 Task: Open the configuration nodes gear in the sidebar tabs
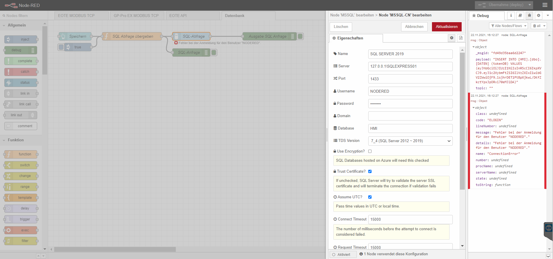[x=539, y=16]
